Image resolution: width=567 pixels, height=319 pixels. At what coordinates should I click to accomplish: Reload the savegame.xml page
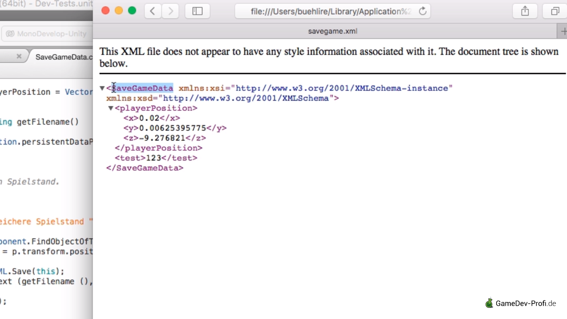[x=423, y=11]
